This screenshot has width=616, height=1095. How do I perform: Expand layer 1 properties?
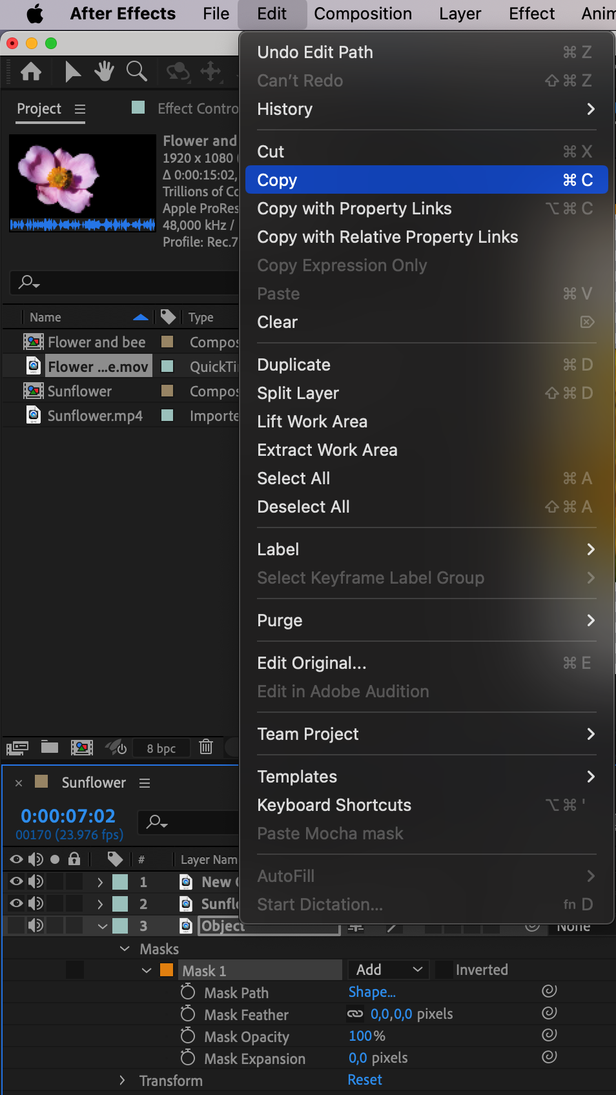[100, 882]
